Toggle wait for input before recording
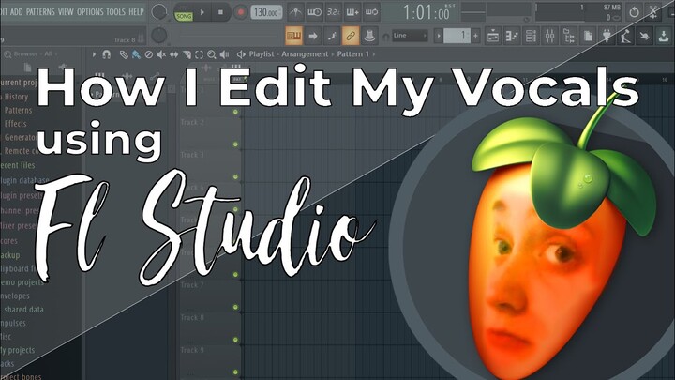 314,12
